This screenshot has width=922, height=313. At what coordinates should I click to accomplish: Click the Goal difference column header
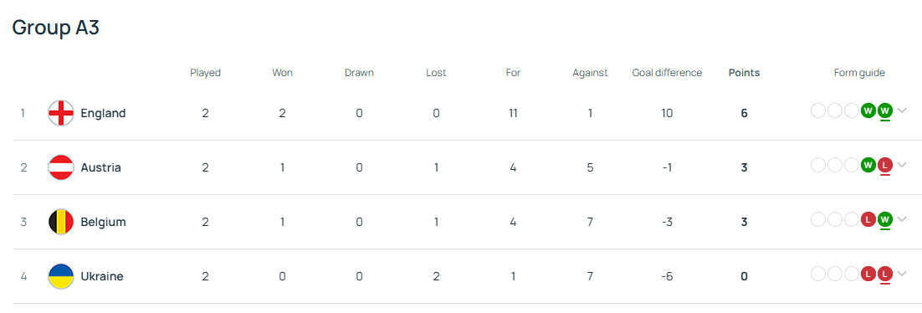pyautogui.click(x=667, y=73)
